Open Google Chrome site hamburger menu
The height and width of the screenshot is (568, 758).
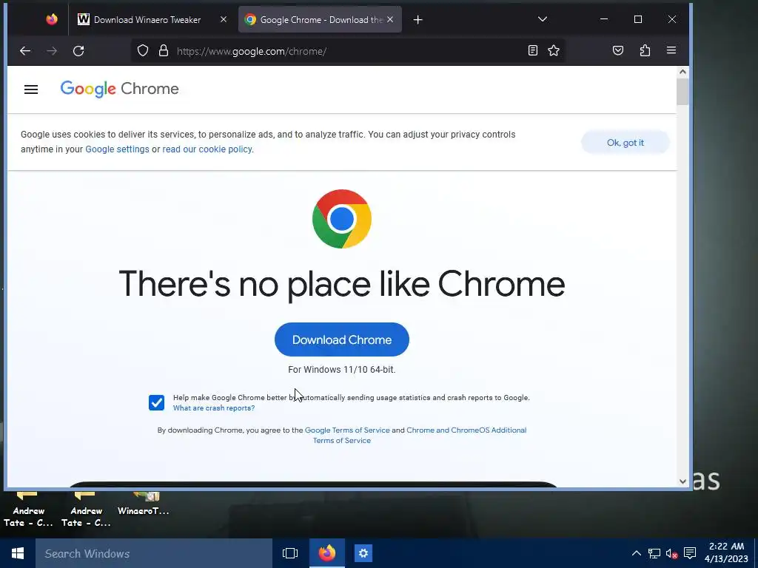[x=31, y=89]
